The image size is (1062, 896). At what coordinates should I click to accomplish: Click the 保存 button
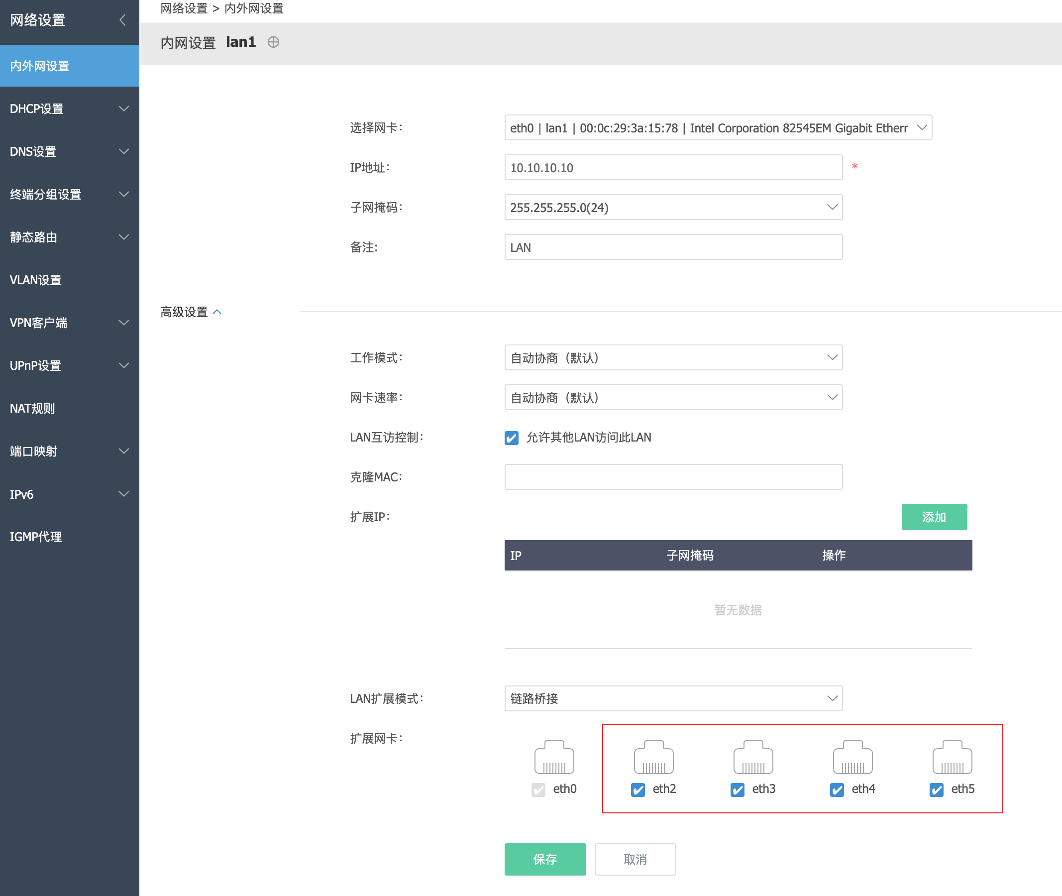pyautogui.click(x=544, y=860)
